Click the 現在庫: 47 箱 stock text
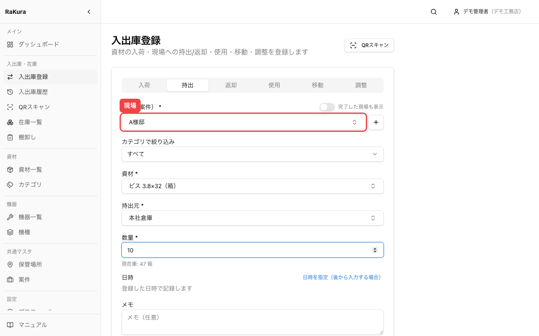 [x=137, y=264]
